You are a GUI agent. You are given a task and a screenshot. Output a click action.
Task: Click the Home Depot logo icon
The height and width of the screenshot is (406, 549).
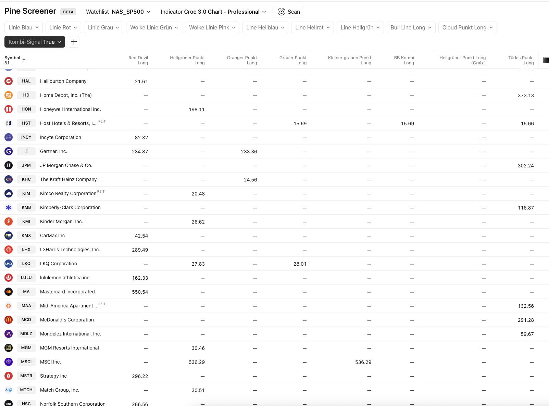point(9,95)
